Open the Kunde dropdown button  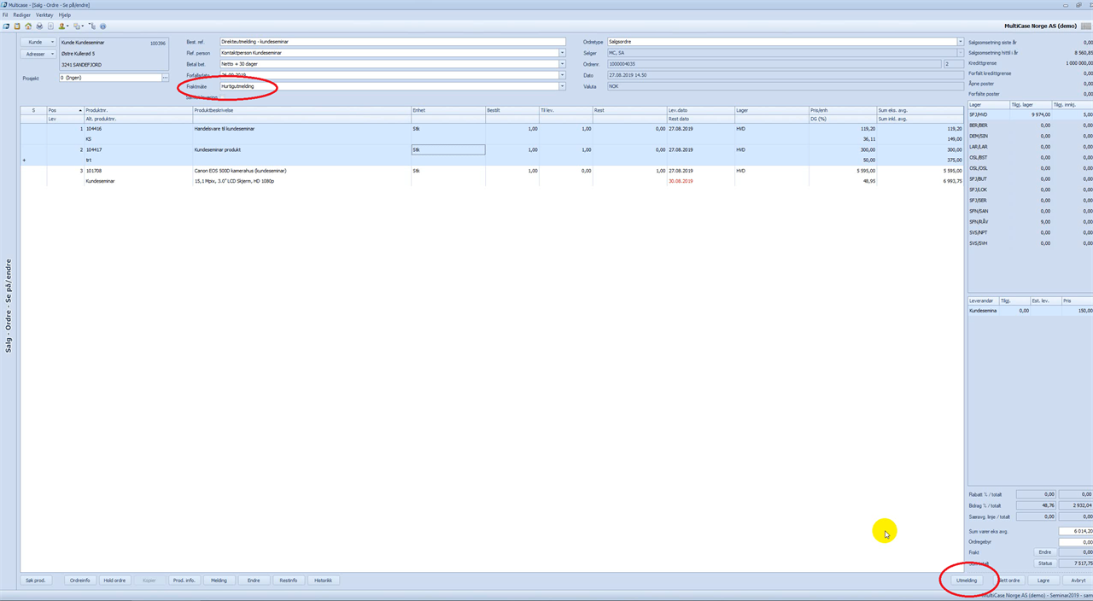(38, 42)
